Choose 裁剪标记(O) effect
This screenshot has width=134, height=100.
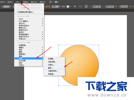click(x=29, y=30)
